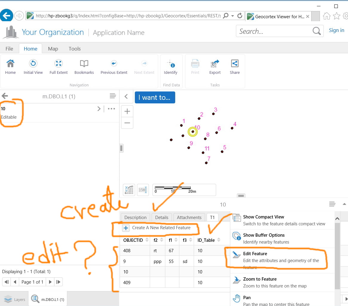Click the Sign in link
Image resolution: width=348 pixels, height=306 pixels.
tap(336, 30)
